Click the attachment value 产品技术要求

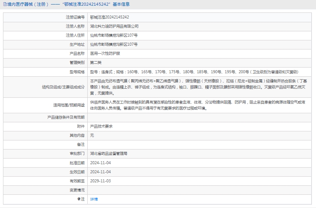click(x=101, y=126)
